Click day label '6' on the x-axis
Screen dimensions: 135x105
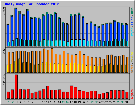28,102
